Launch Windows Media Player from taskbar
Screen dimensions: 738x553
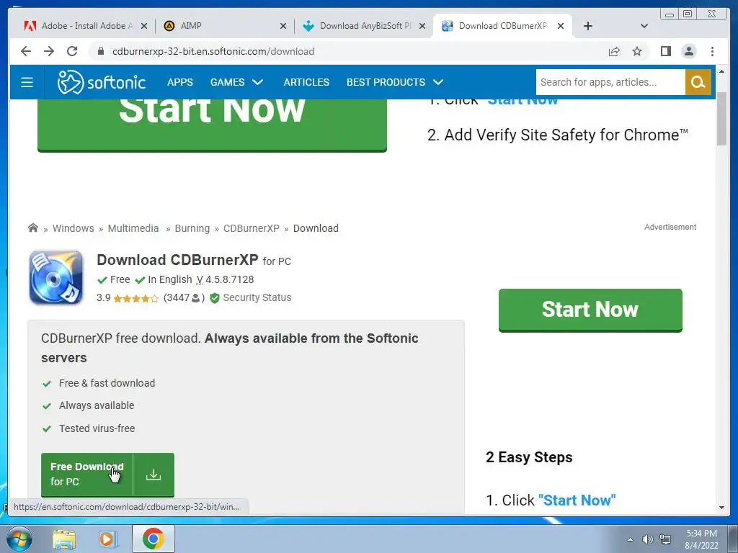[107, 539]
